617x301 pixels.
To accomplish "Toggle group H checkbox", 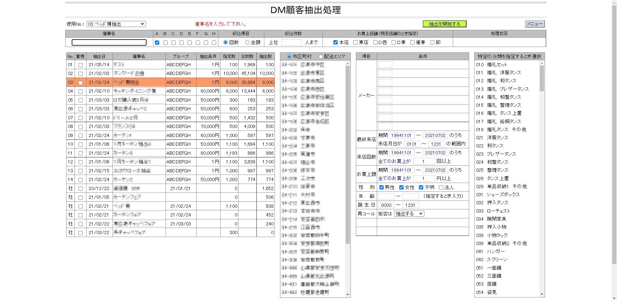I will click(x=214, y=42).
